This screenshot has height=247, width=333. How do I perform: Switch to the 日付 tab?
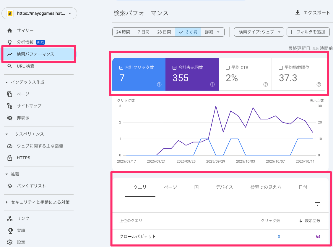pos(303,187)
